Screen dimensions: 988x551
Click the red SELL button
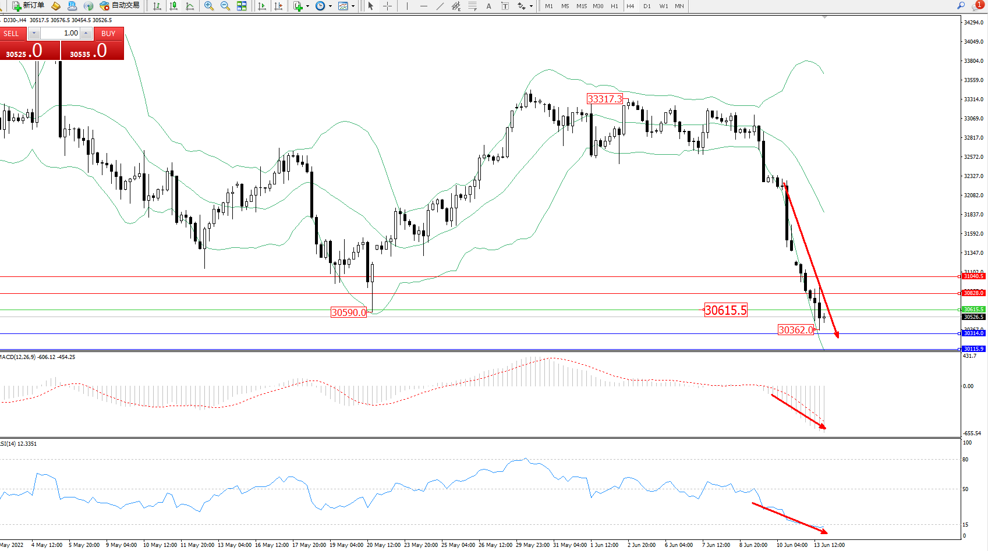12,33
